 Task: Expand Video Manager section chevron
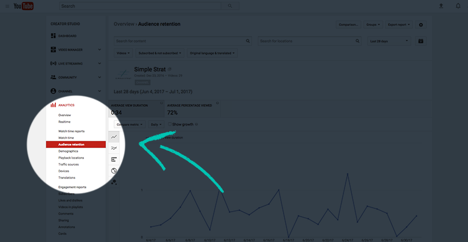coord(99,50)
